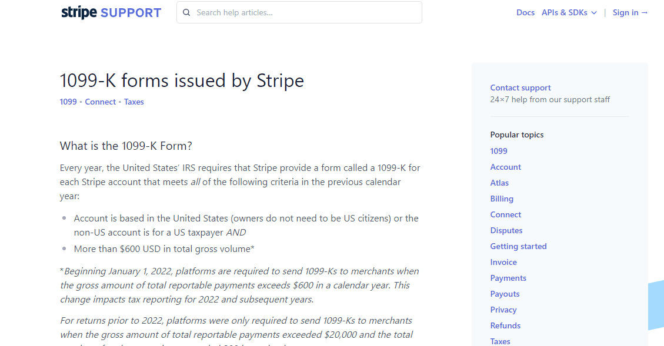Select Account in Popular topics

pos(506,167)
